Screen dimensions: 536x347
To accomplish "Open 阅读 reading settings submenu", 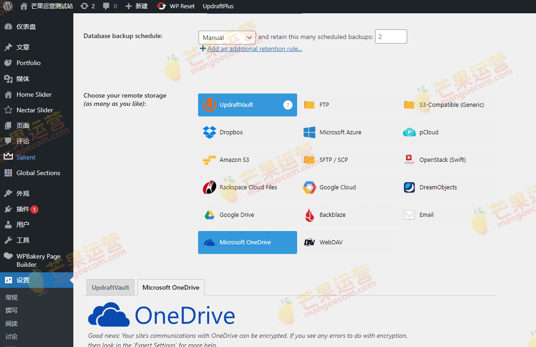I will (11, 324).
